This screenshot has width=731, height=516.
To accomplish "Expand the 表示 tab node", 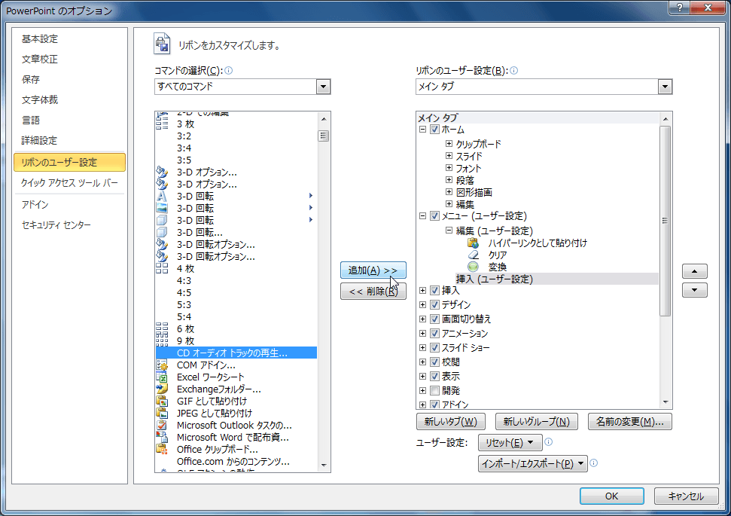I will point(422,377).
